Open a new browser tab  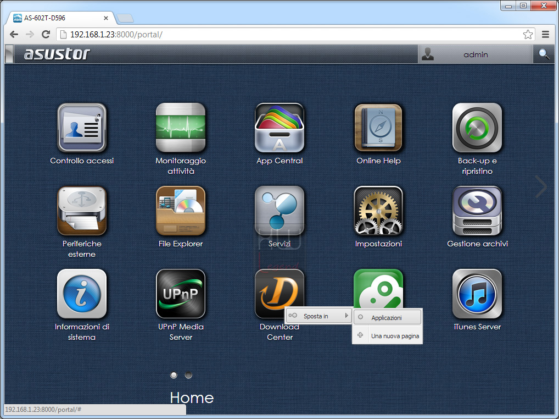pos(125,18)
